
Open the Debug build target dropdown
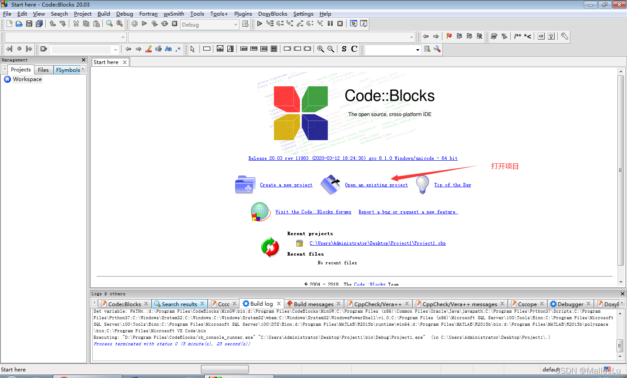point(210,25)
